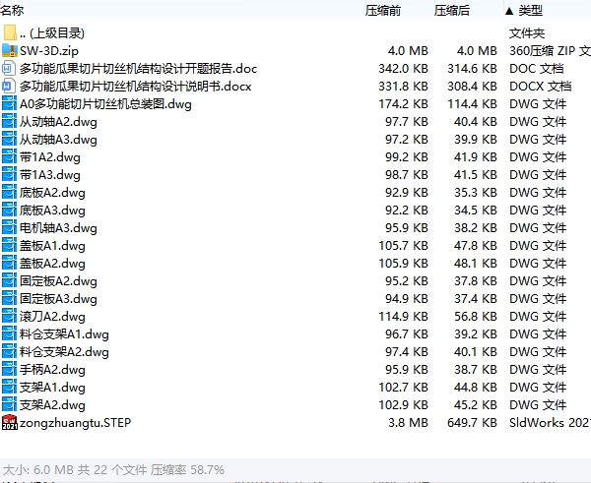Click the DOCX 文档 type cell
The height and width of the screenshot is (483, 591).
tap(540, 87)
